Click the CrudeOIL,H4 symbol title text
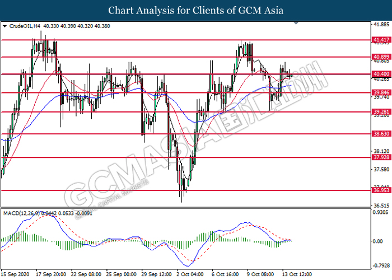This screenshot has height=280, width=392. (25, 26)
